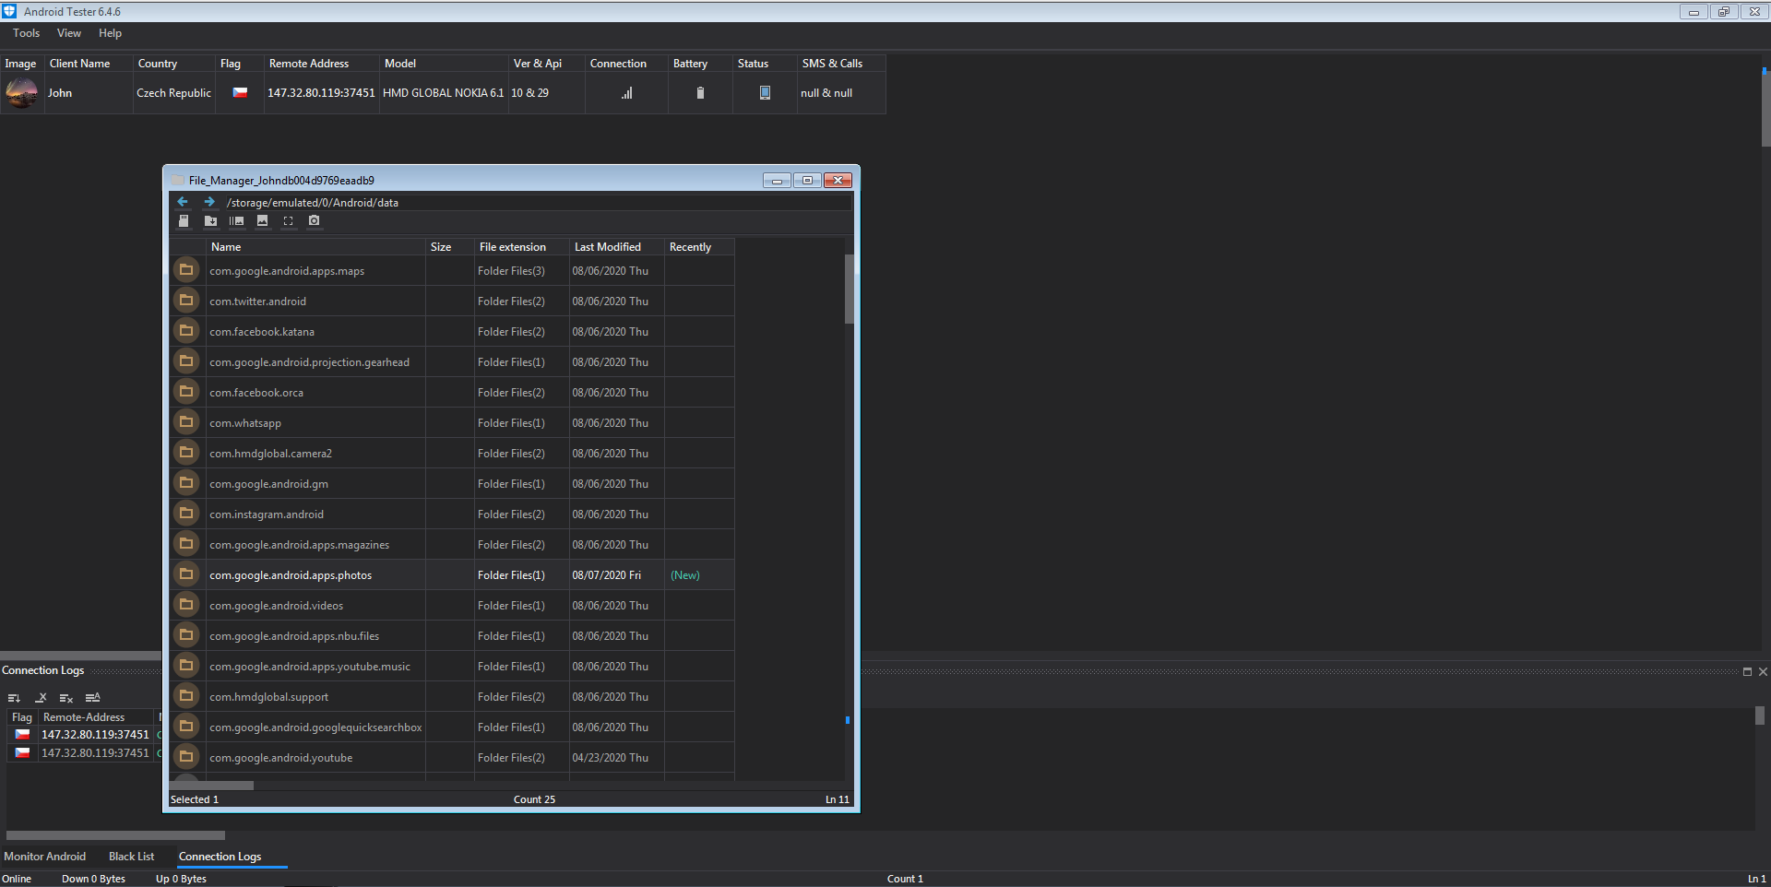Image resolution: width=1771 pixels, height=887 pixels.
Task: Open the Tools menu
Action: [x=27, y=33]
